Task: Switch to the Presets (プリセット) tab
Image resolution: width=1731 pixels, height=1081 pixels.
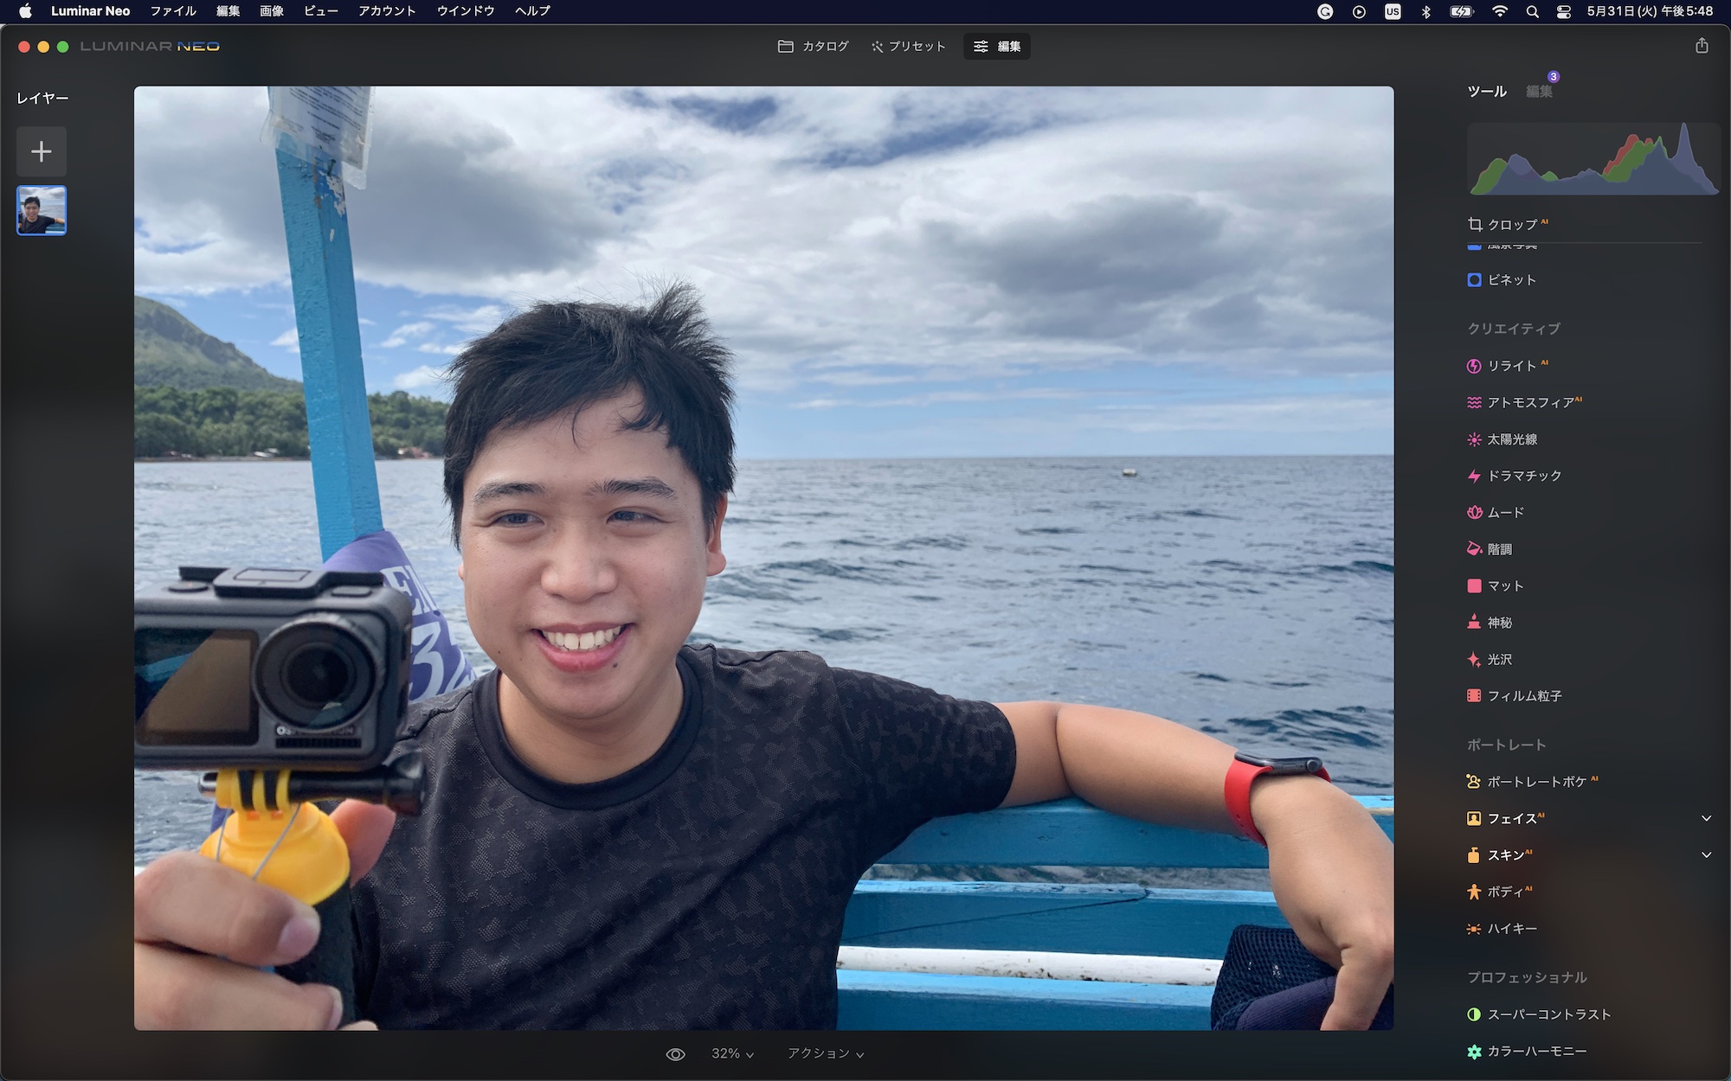Action: (908, 47)
